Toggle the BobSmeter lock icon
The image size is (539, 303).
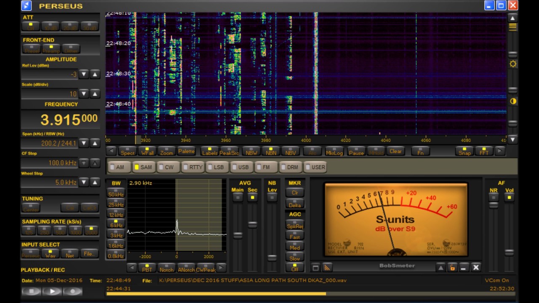click(452, 268)
